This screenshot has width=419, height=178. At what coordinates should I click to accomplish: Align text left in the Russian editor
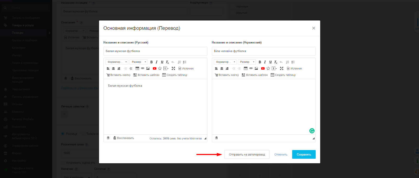click(108, 68)
